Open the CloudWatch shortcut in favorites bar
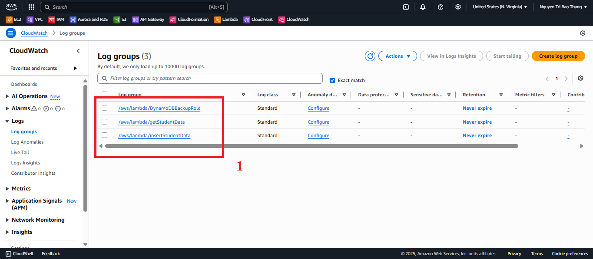The image size is (593, 259). click(x=294, y=20)
